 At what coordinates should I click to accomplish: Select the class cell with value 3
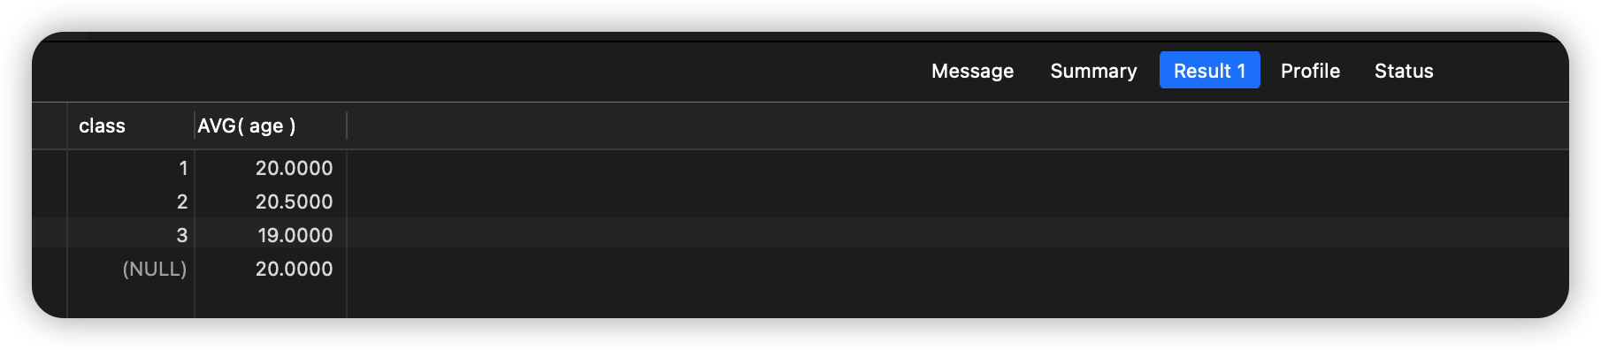[x=131, y=235]
